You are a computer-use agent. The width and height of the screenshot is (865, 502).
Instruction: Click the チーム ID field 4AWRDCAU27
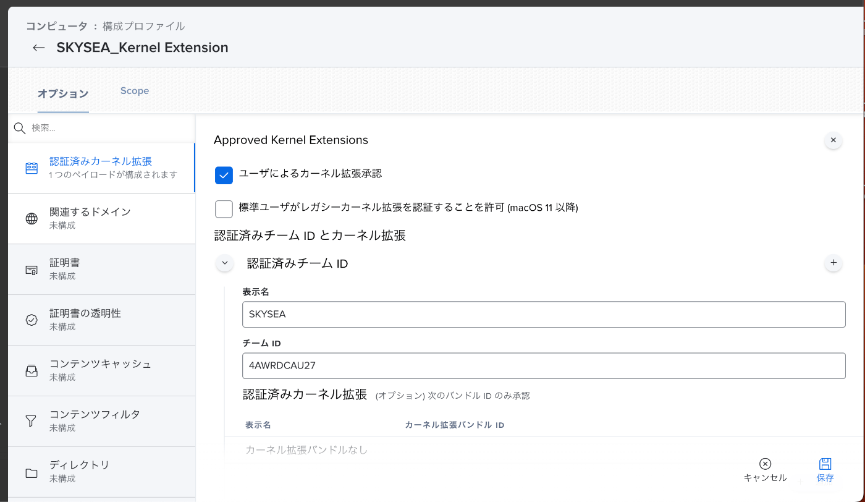[x=544, y=365]
